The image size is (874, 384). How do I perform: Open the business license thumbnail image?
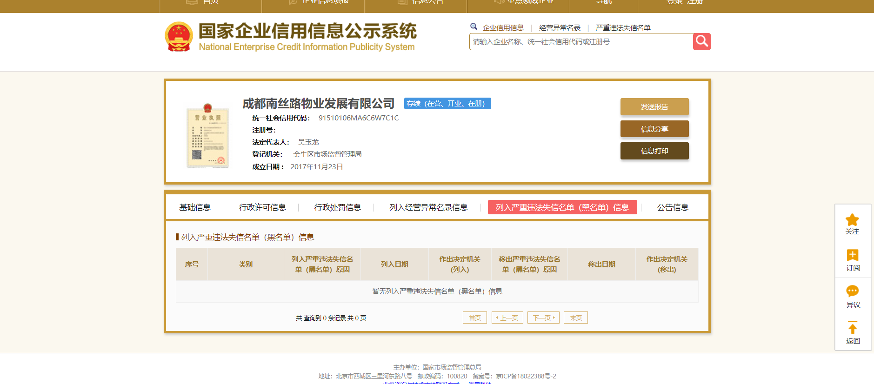click(207, 135)
